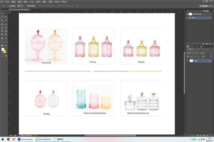
Task: Open the tool preset picker arrow
Action: pyautogui.click(x=6, y=6)
